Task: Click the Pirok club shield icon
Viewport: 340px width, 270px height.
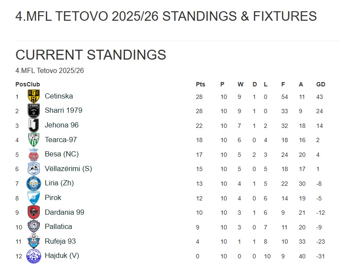Action: pos(34,198)
